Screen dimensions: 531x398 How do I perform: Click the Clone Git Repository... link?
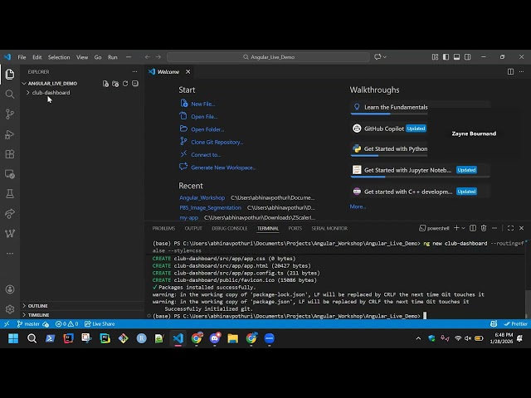[x=217, y=142]
